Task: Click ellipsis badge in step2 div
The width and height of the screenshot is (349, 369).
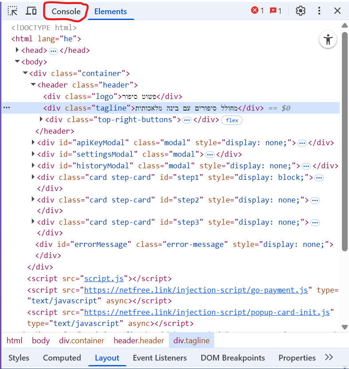Action: [x=315, y=201]
